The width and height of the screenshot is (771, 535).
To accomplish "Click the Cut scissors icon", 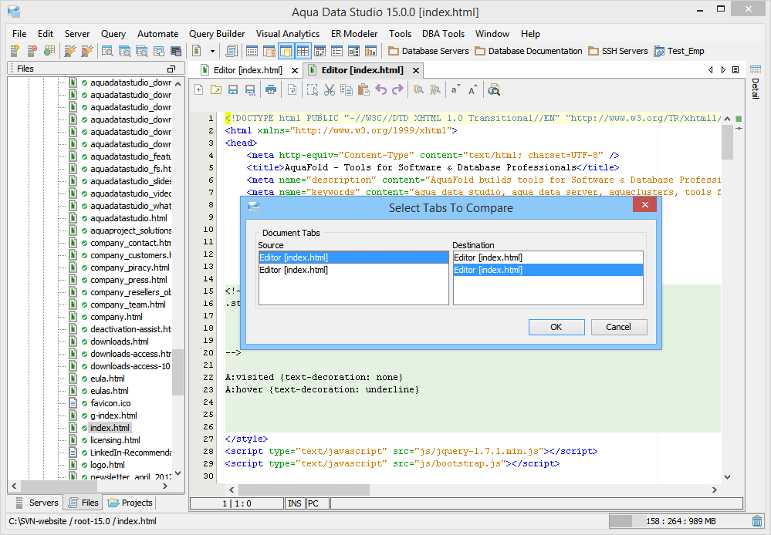I will point(330,90).
